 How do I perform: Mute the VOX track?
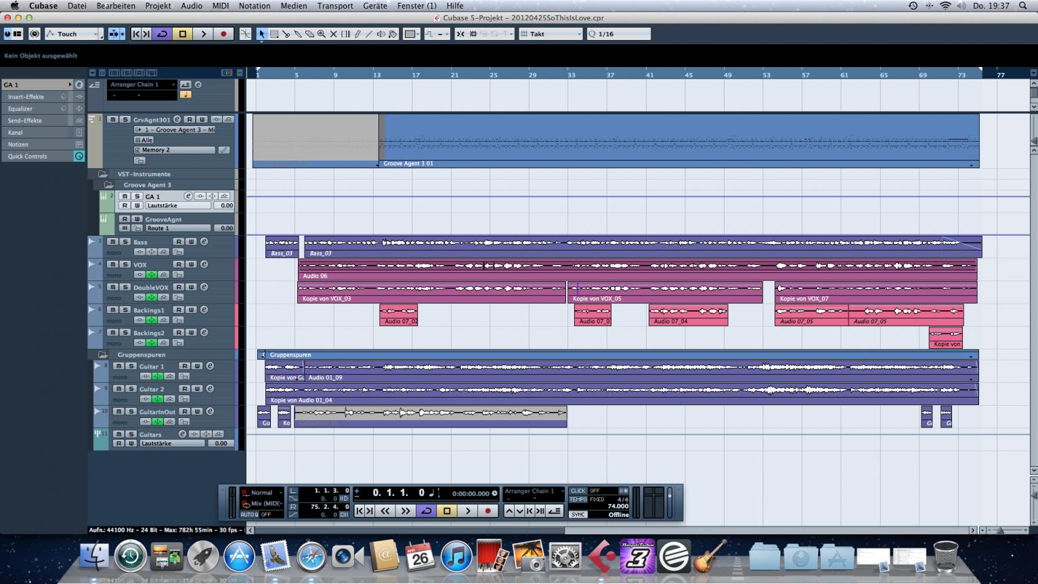[x=112, y=264]
